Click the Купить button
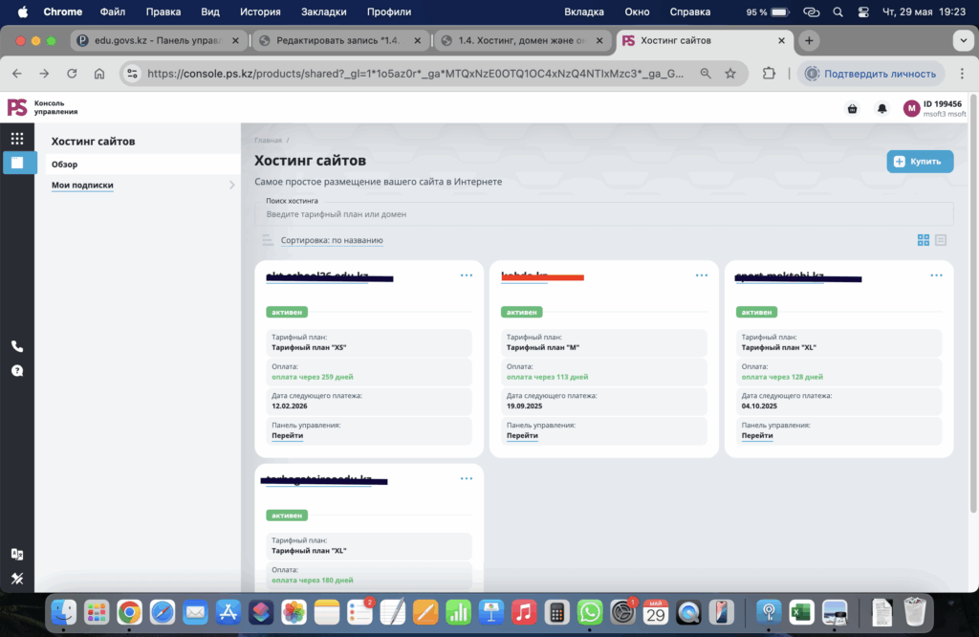 (x=920, y=162)
